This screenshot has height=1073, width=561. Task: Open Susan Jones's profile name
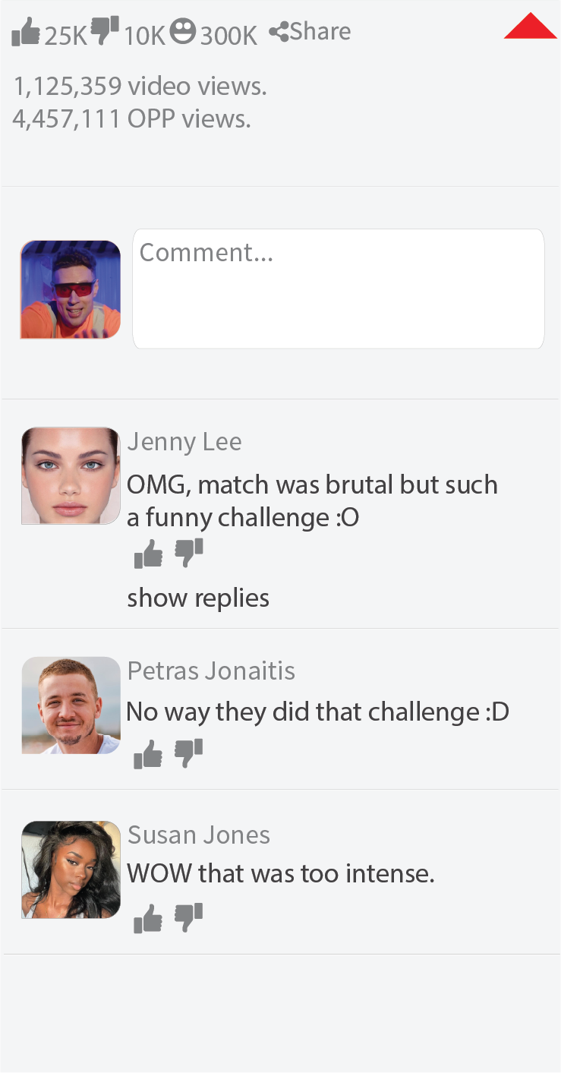199,835
